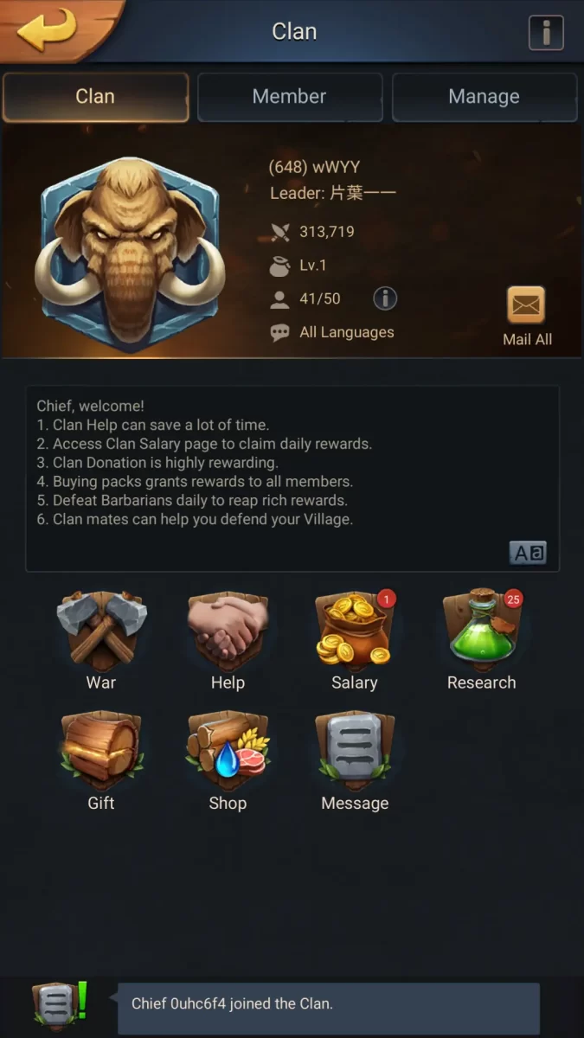The image size is (584, 1038).
Task: Open the Help handshake icon
Action: [228, 628]
